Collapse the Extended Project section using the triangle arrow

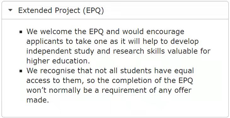click(10, 10)
